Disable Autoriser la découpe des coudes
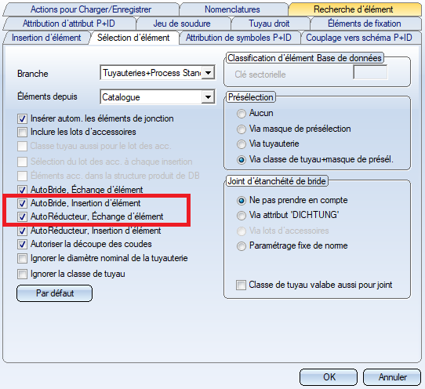The height and width of the screenshot is (389, 425). pos(22,244)
